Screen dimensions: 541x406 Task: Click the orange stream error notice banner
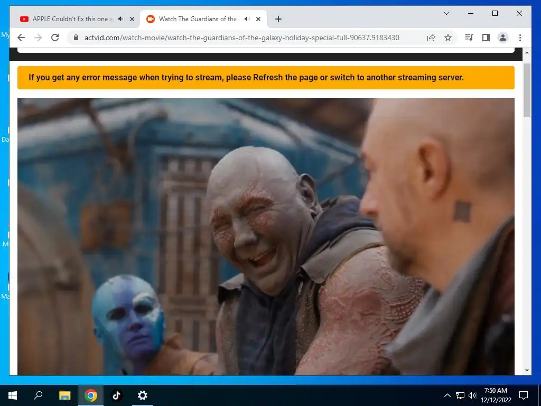(266, 77)
